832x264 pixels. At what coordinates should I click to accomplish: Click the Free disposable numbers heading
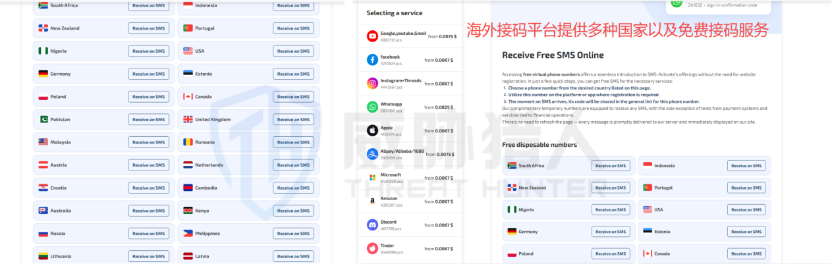[540, 145]
